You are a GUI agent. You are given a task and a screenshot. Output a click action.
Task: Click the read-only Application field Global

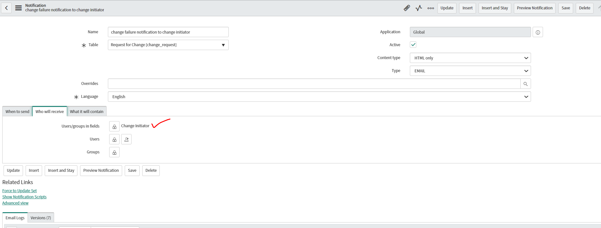[470, 32]
